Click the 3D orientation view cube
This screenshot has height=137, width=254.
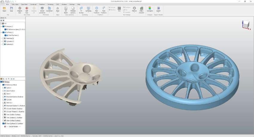click(x=246, y=25)
